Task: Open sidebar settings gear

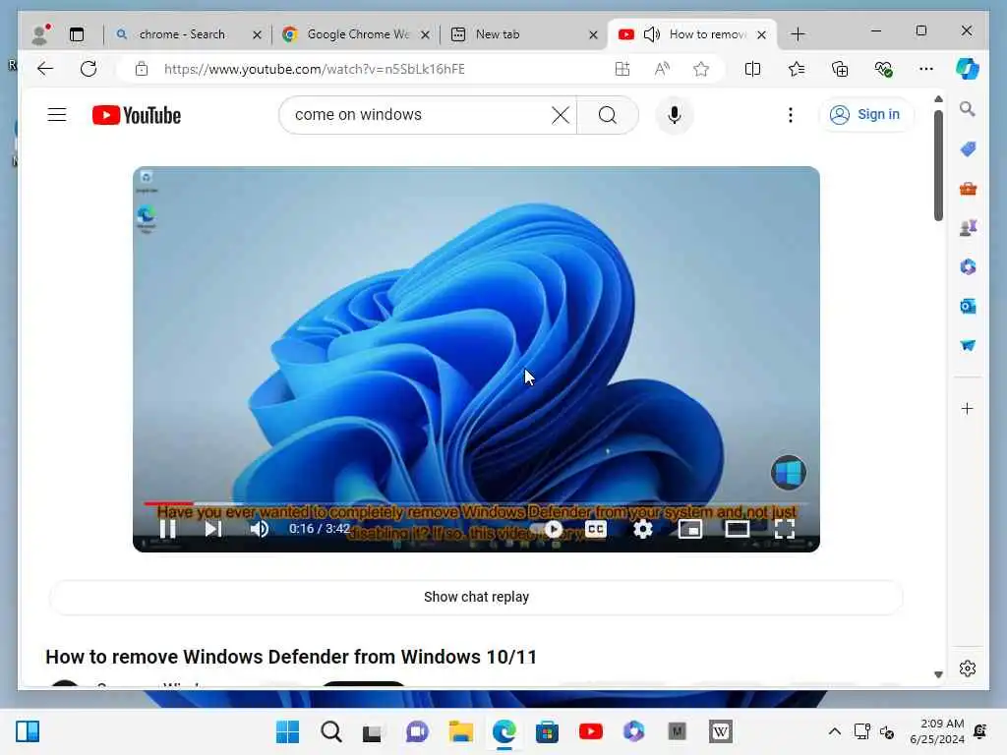Action: (x=968, y=668)
